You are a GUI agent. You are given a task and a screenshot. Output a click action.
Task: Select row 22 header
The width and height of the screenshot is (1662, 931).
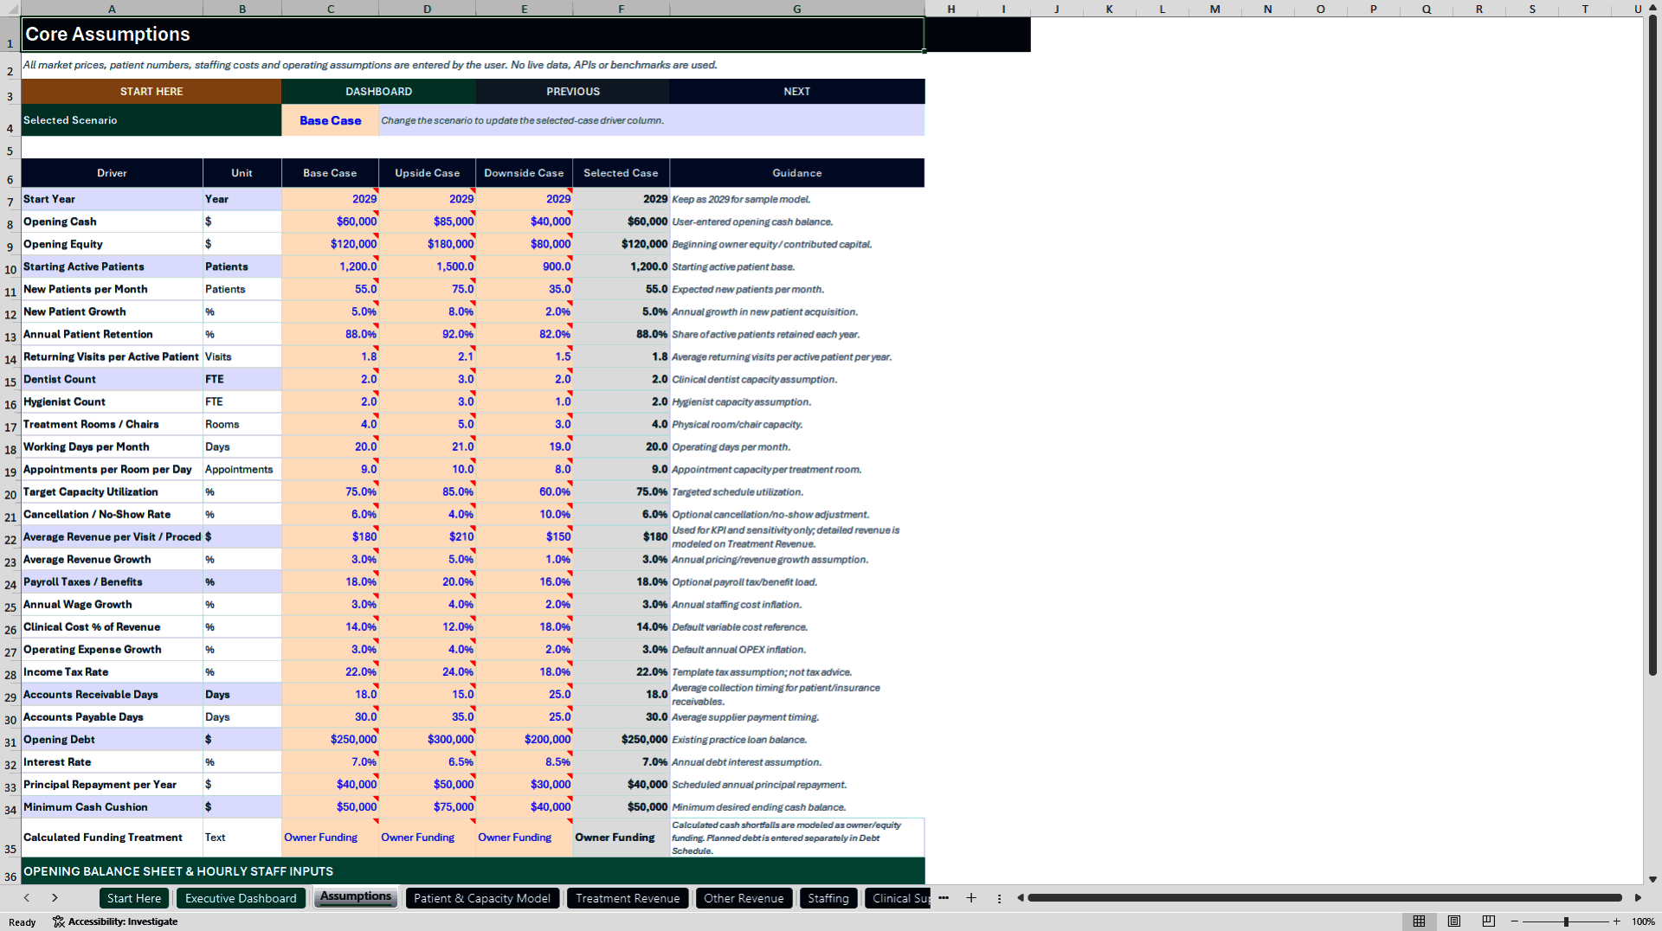tap(10, 537)
